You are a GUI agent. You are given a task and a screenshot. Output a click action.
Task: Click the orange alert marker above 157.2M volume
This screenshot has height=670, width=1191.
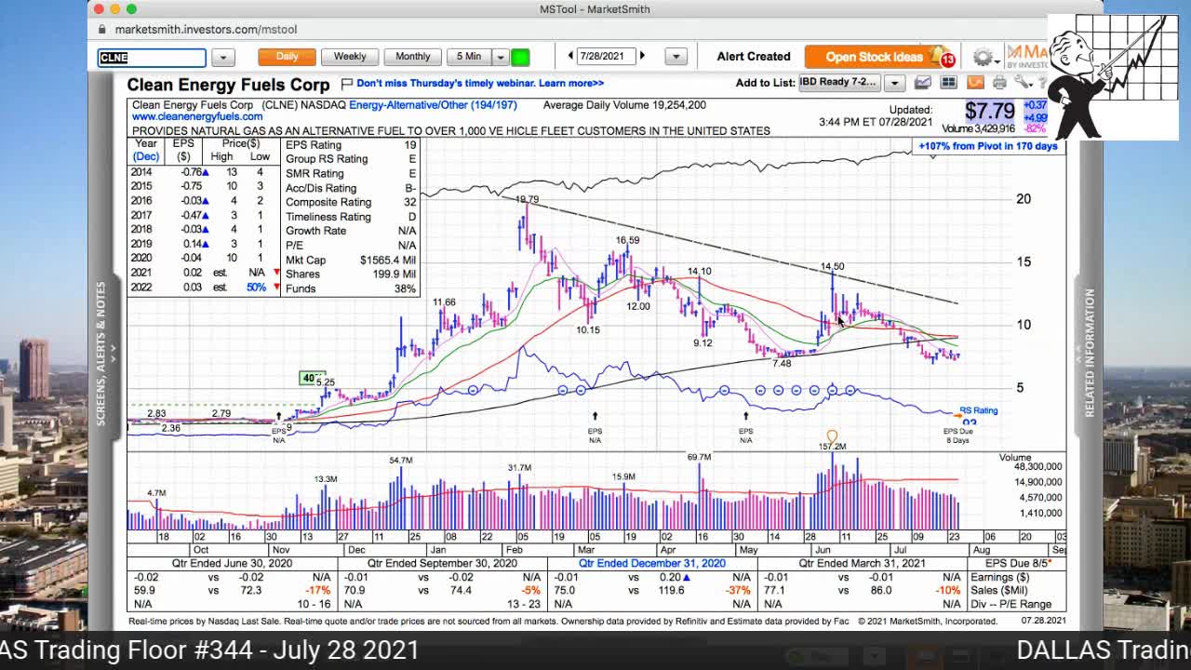click(832, 435)
